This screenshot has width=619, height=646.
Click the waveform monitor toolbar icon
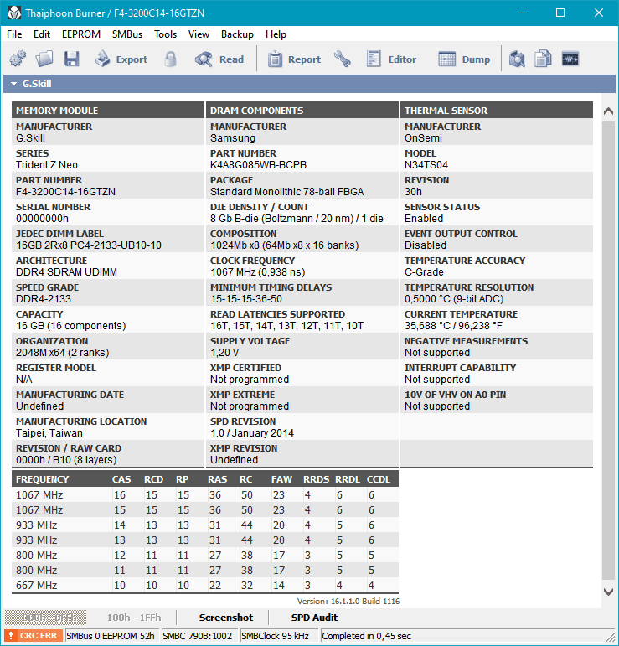pyautogui.click(x=570, y=59)
